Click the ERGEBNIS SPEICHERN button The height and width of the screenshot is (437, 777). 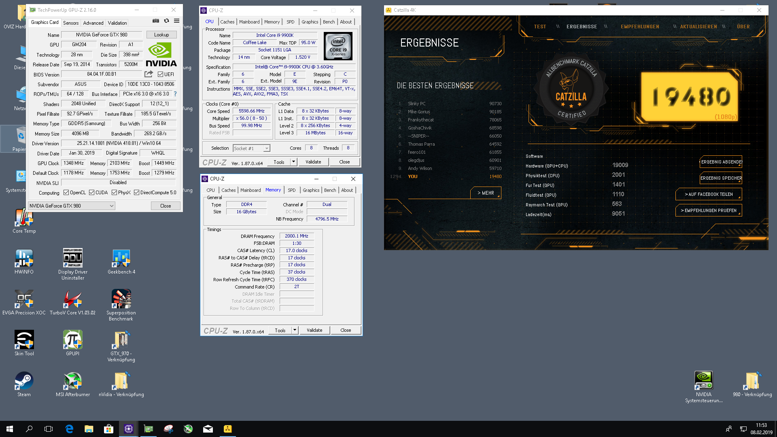pyautogui.click(x=721, y=178)
